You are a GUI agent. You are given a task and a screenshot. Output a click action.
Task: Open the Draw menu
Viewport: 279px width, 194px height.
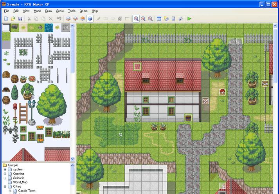[49, 11]
